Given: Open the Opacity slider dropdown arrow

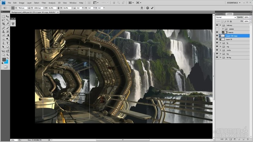Looking at the screenshot, I should tap(250, 17).
